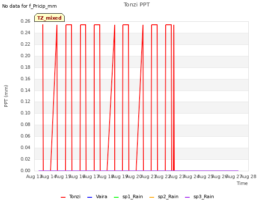The width and height of the screenshot is (274, 205).
Task: Click the 0.00 y-axis tick label
Action: point(26,170)
